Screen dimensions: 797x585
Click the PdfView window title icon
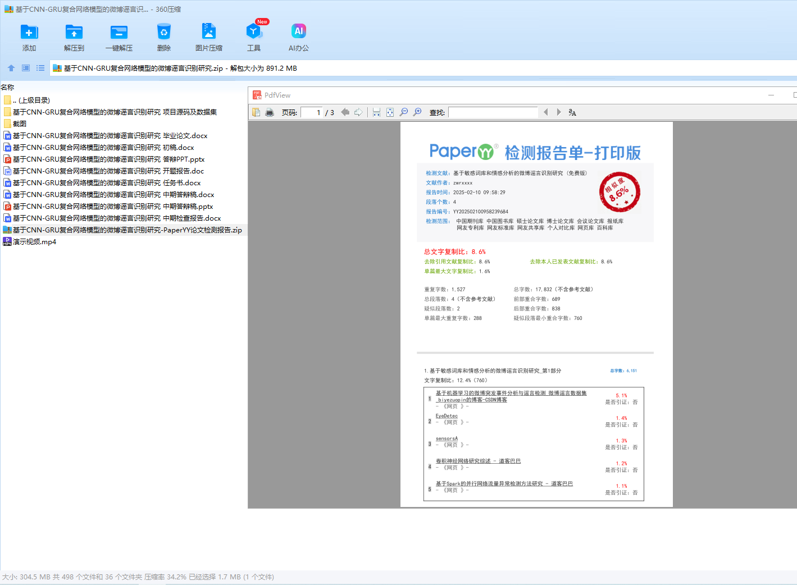257,95
